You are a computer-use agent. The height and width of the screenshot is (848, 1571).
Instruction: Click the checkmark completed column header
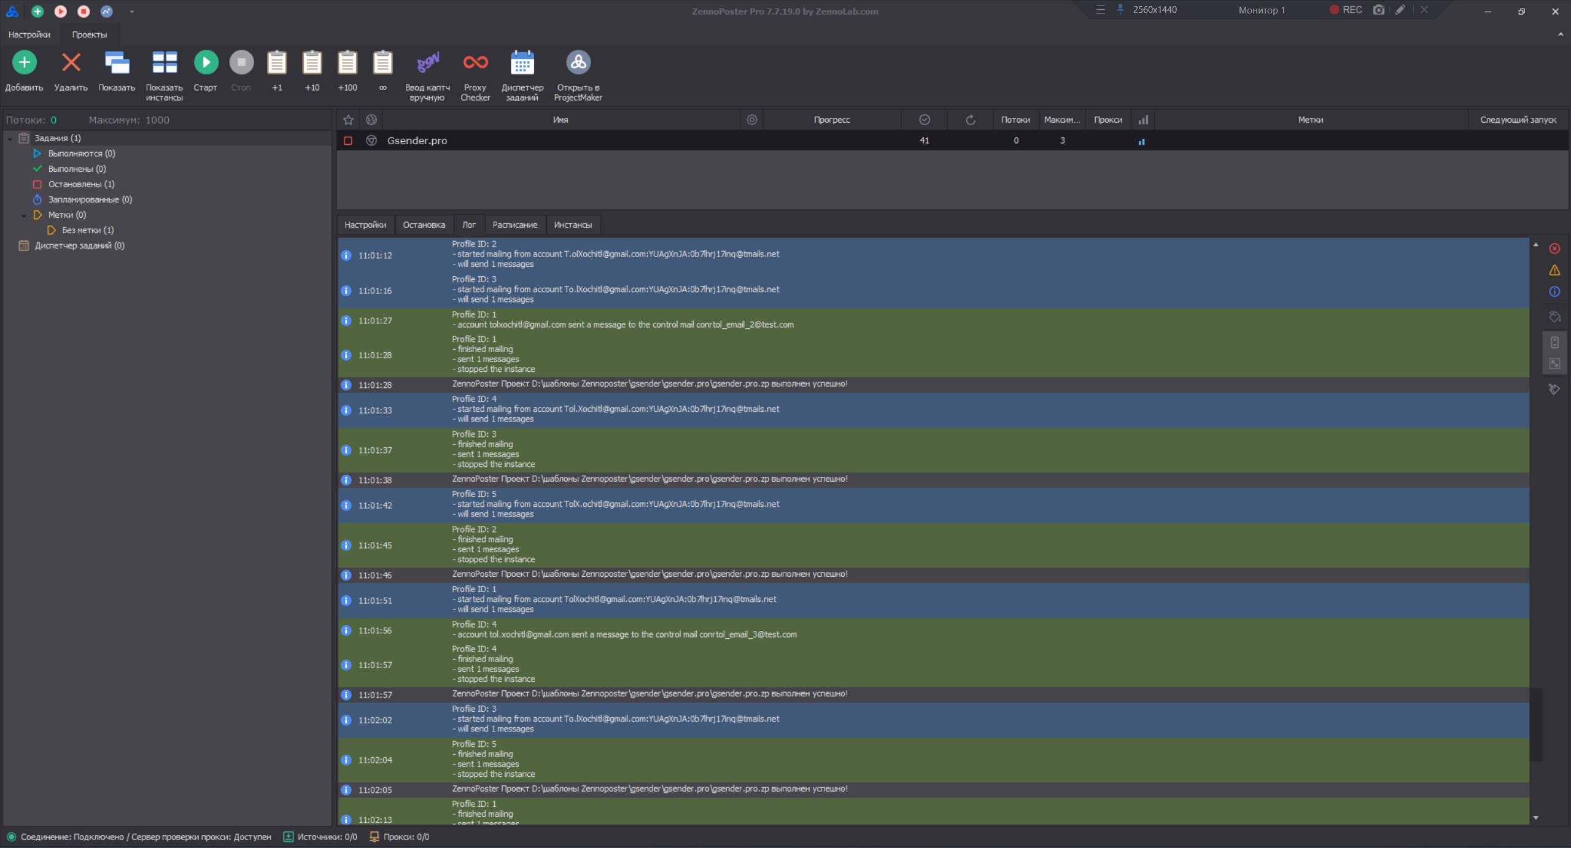(x=924, y=120)
